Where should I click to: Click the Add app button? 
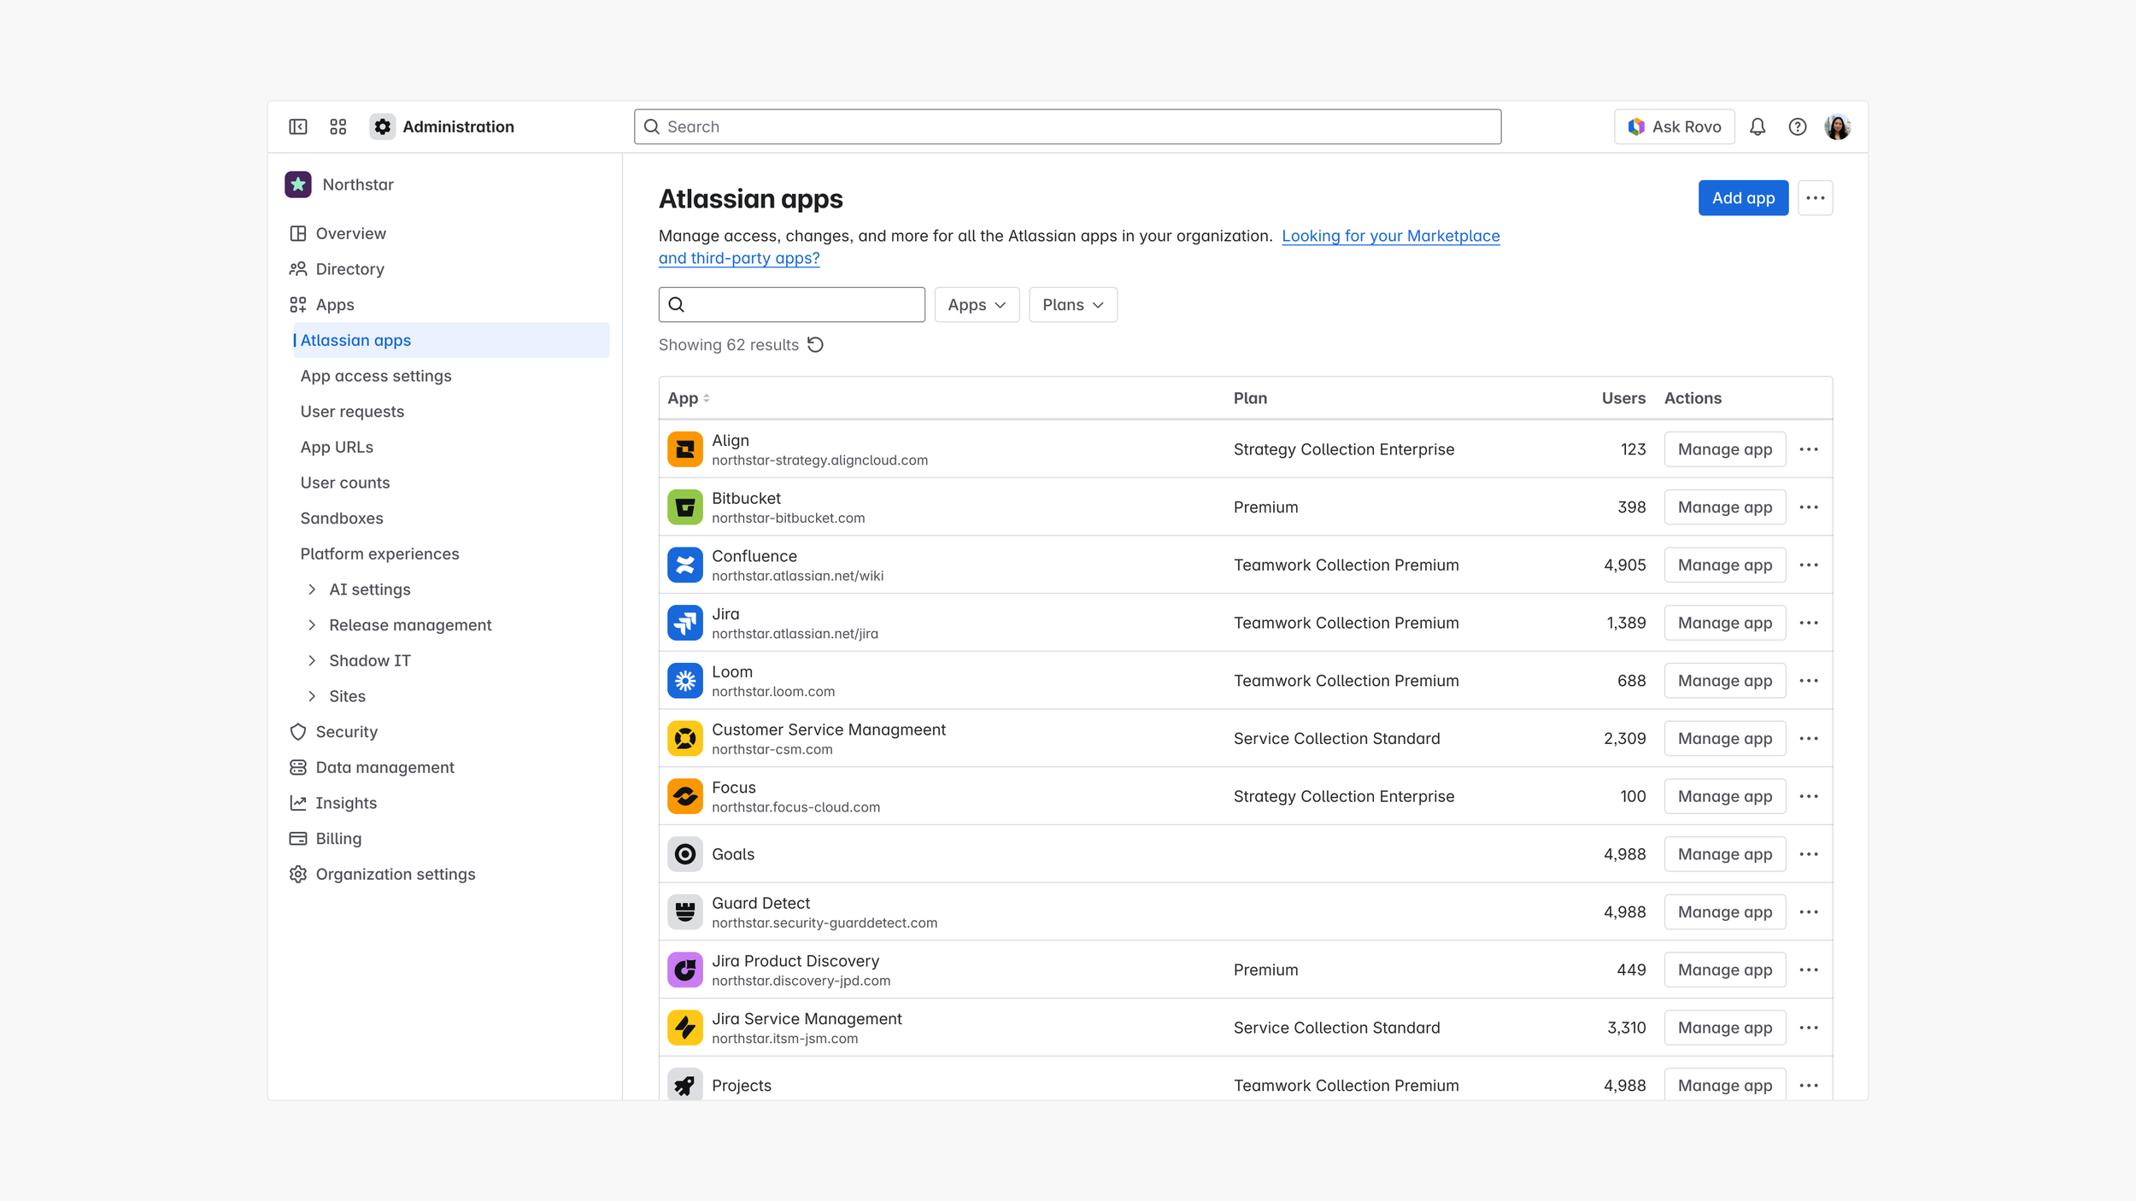point(1743,198)
